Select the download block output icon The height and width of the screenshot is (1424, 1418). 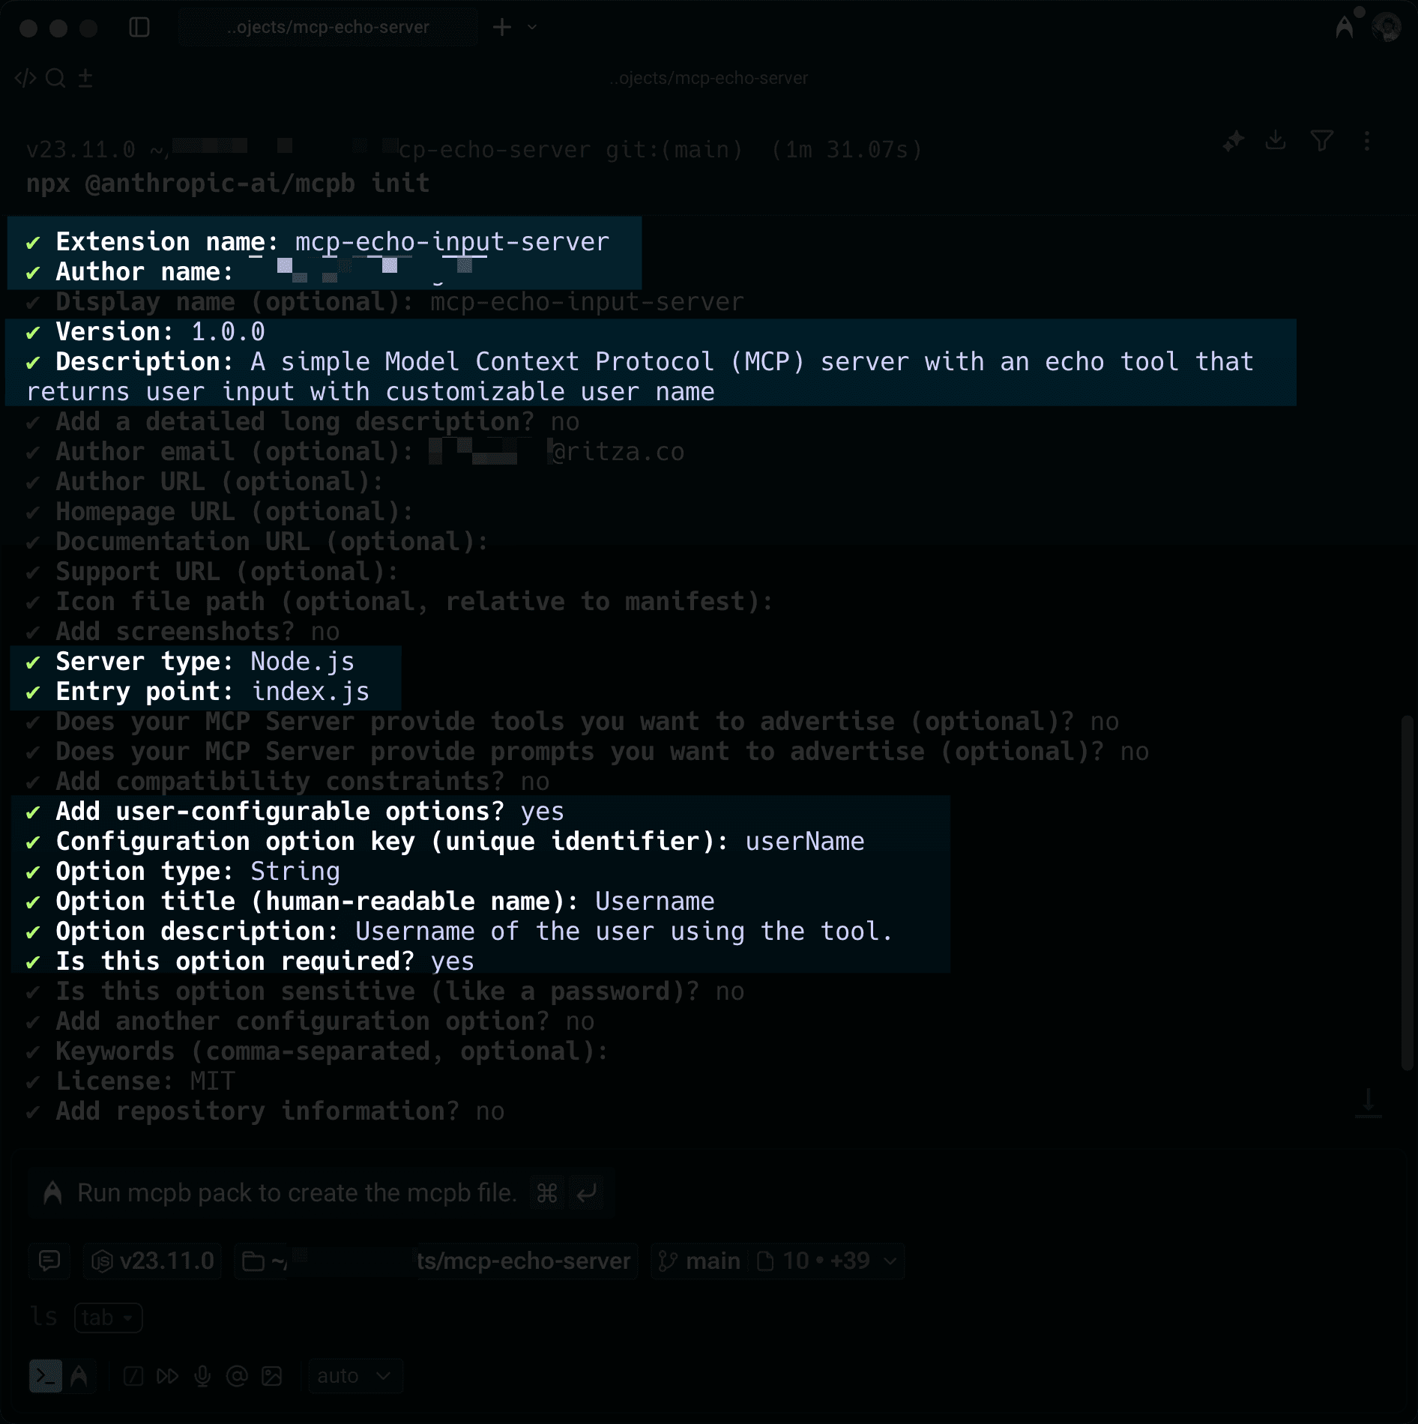(x=1276, y=141)
